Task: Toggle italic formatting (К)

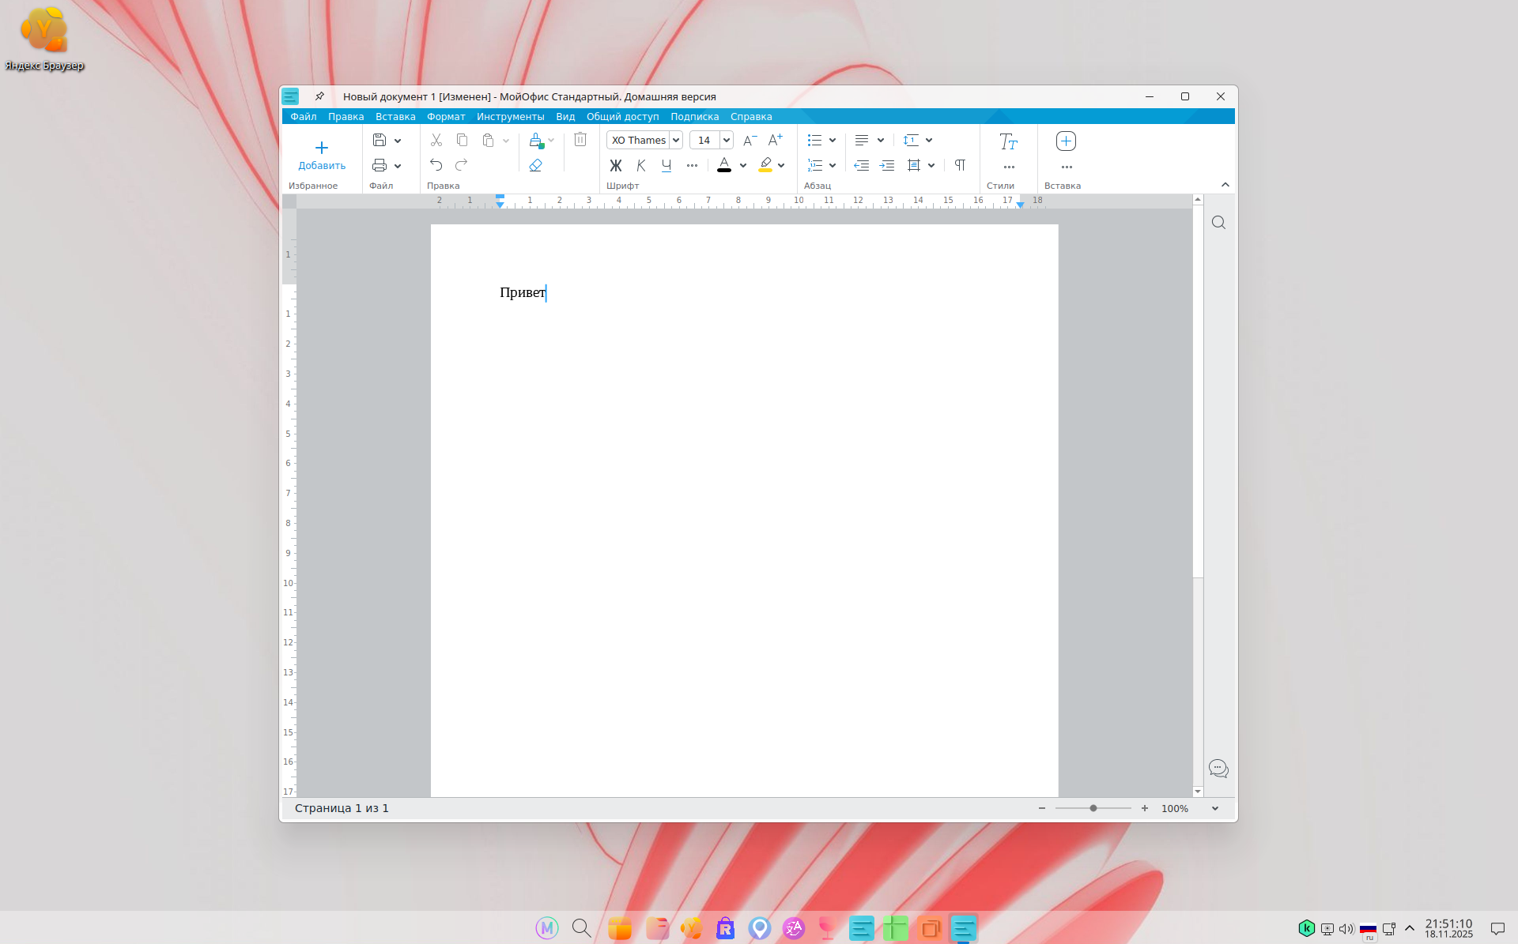Action: (641, 165)
